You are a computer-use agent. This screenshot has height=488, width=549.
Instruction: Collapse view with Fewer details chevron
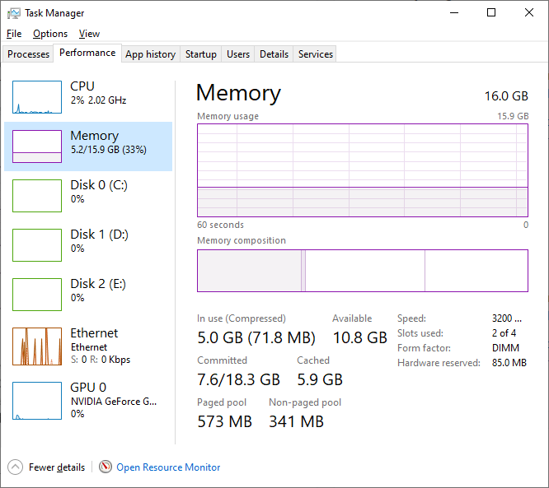coord(16,467)
